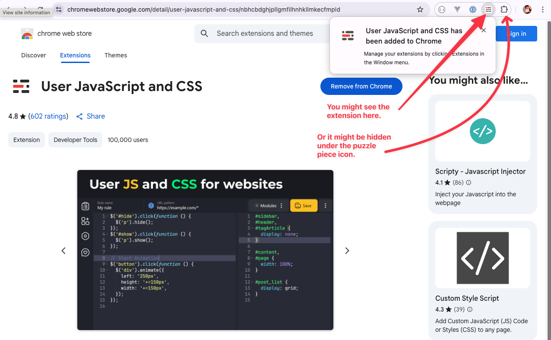Image resolution: width=551 pixels, height=340 pixels.
Task: Click the Scripty teal code icon
Action: click(483, 131)
